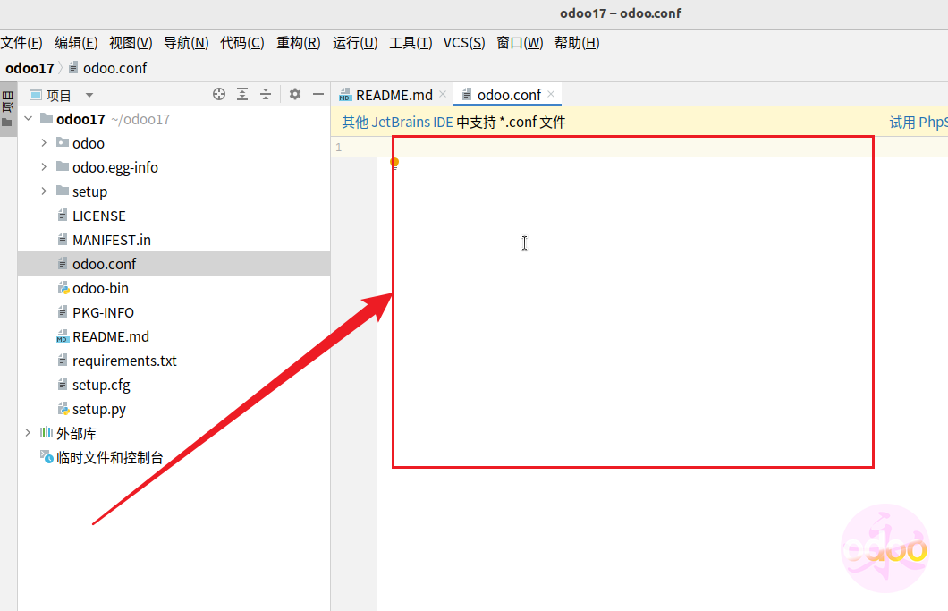Viewport: 948px width, 611px height.
Task: Open the 项目 view dropdown arrow
Action: (89, 95)
